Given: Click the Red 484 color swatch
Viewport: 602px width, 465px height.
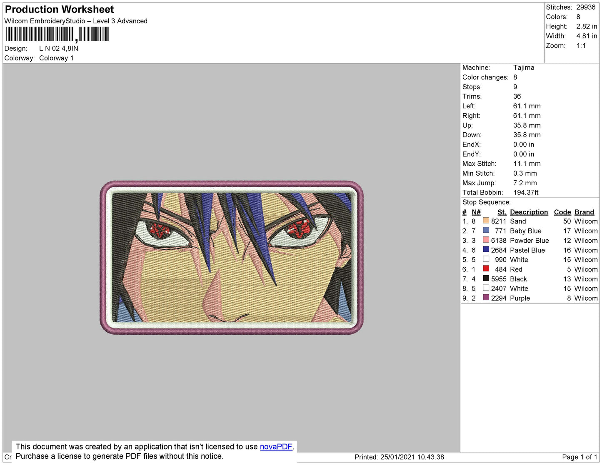Looking at the screenshot, I should [x=486, y=269].
